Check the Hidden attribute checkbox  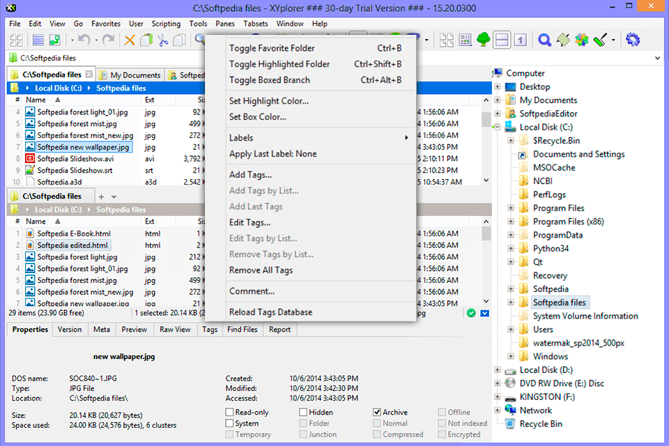coord(305,412)
